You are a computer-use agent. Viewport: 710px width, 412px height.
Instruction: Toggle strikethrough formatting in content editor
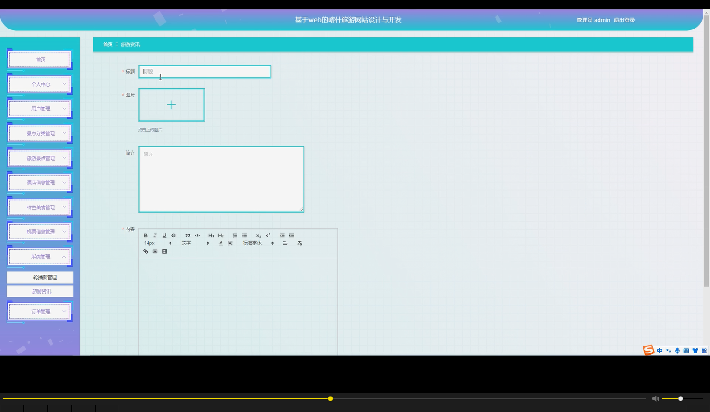click(x=174, y=235)
